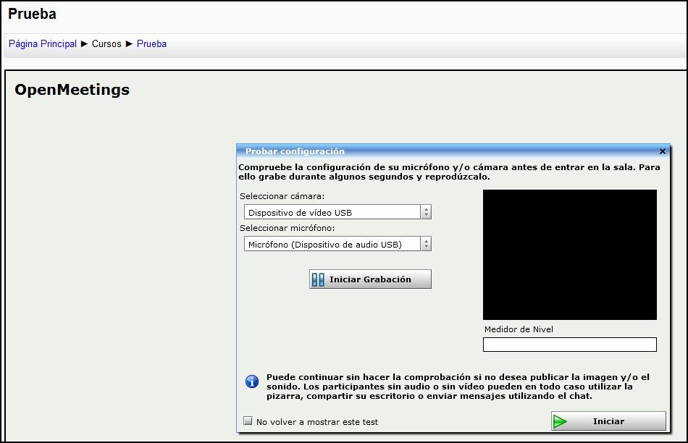Open the Seleccionar micrófono dropdown

click(332, 245)
